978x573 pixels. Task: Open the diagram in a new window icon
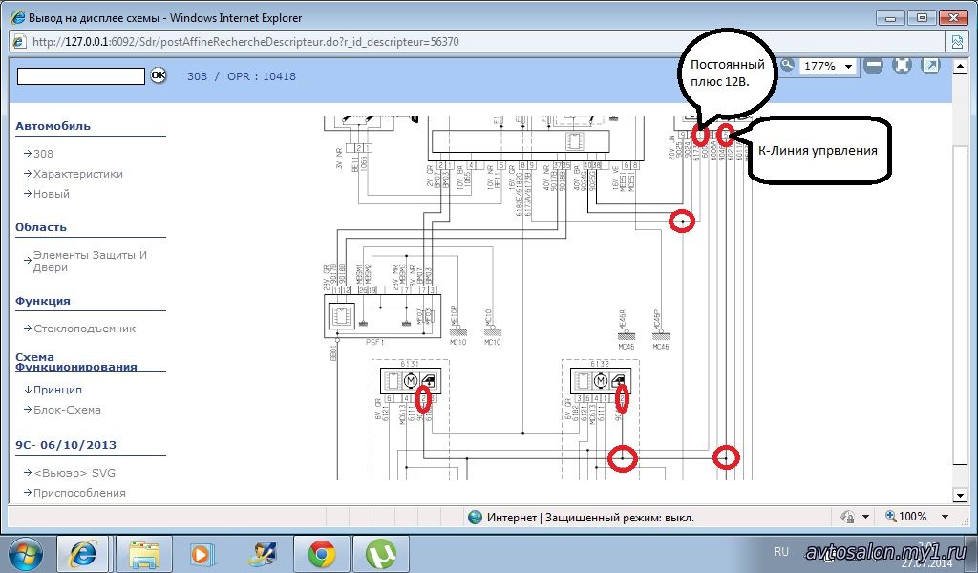click(x=929, y=66)
